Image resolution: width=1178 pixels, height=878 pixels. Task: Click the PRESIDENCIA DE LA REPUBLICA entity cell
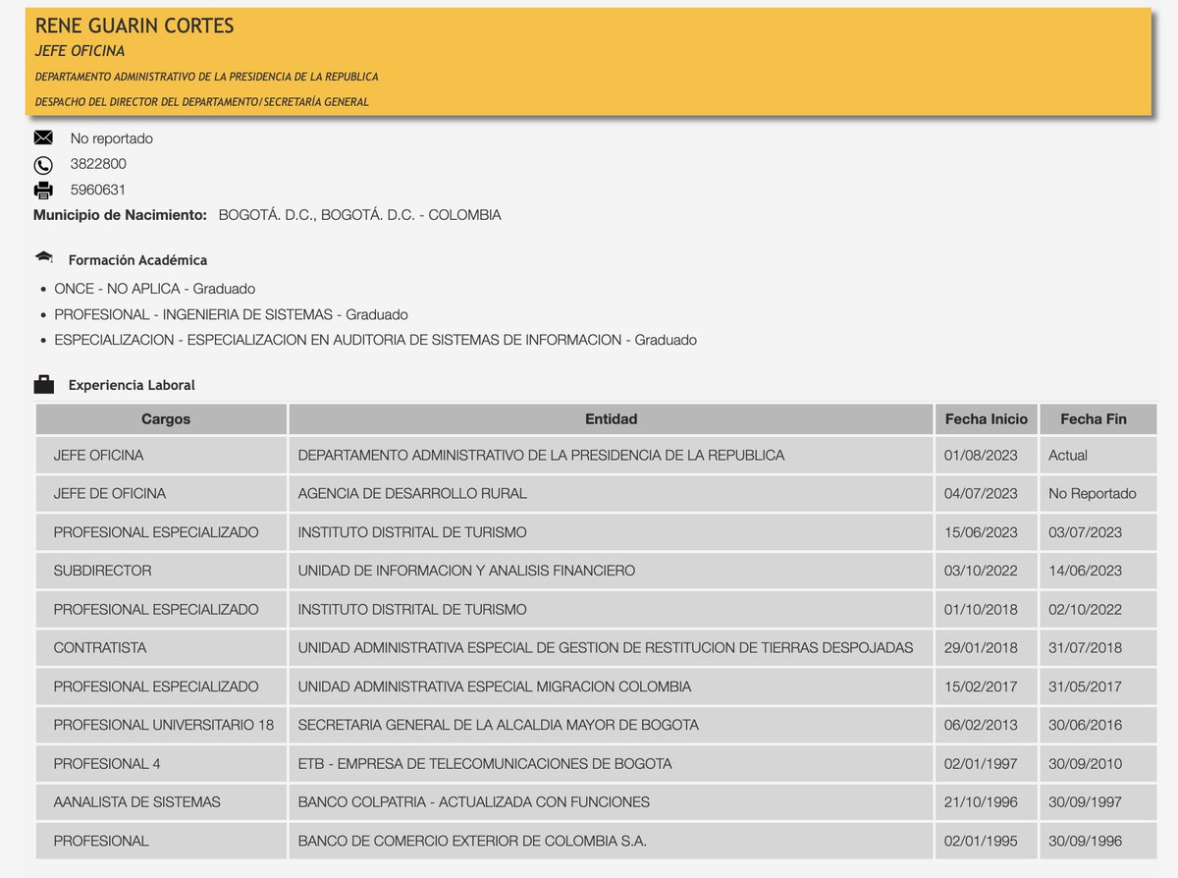[x=611, y=456]
